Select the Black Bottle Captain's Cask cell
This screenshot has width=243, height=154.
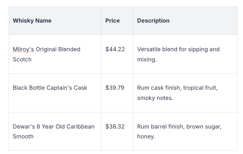click(x=50, y=88)
